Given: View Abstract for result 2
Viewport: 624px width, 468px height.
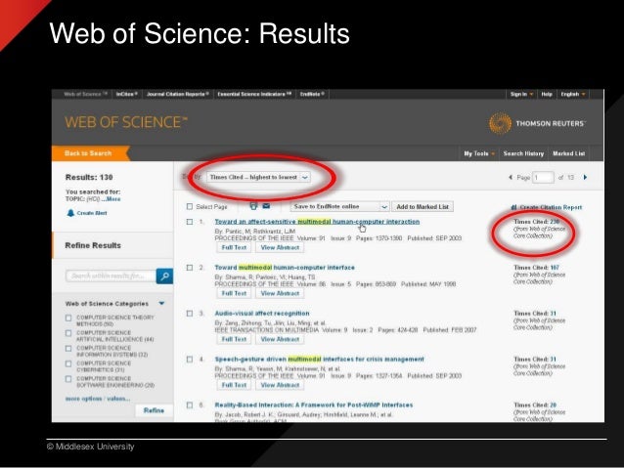Looking at the screenshot, I should point(280,293).
